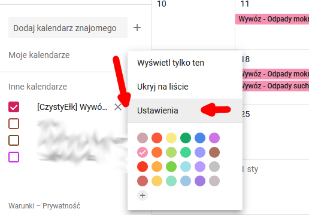
Task: Uncheck the [CzystyEłk] Wywó... calendar checkbox
Action: tap(14, 107)
